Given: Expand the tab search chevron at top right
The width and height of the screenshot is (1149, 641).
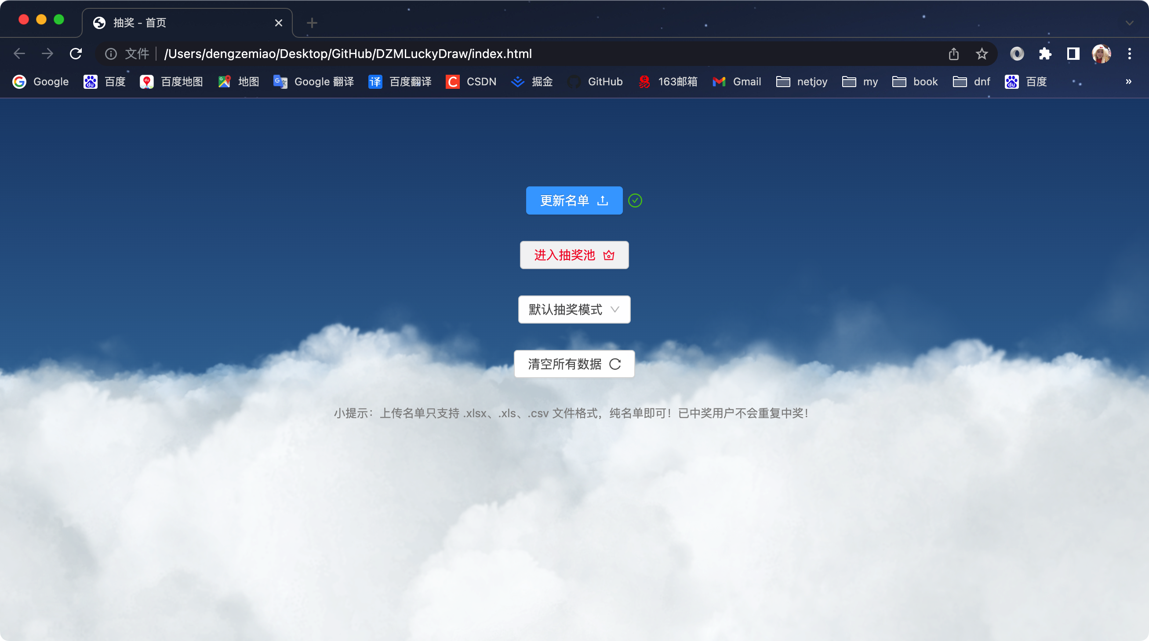Looking at the screenshot, I should (x=1129, y=23).
